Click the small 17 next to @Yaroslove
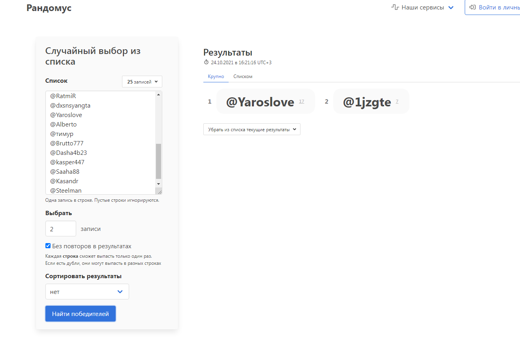The width and height of the screenshot is (520, 342). 302,102
